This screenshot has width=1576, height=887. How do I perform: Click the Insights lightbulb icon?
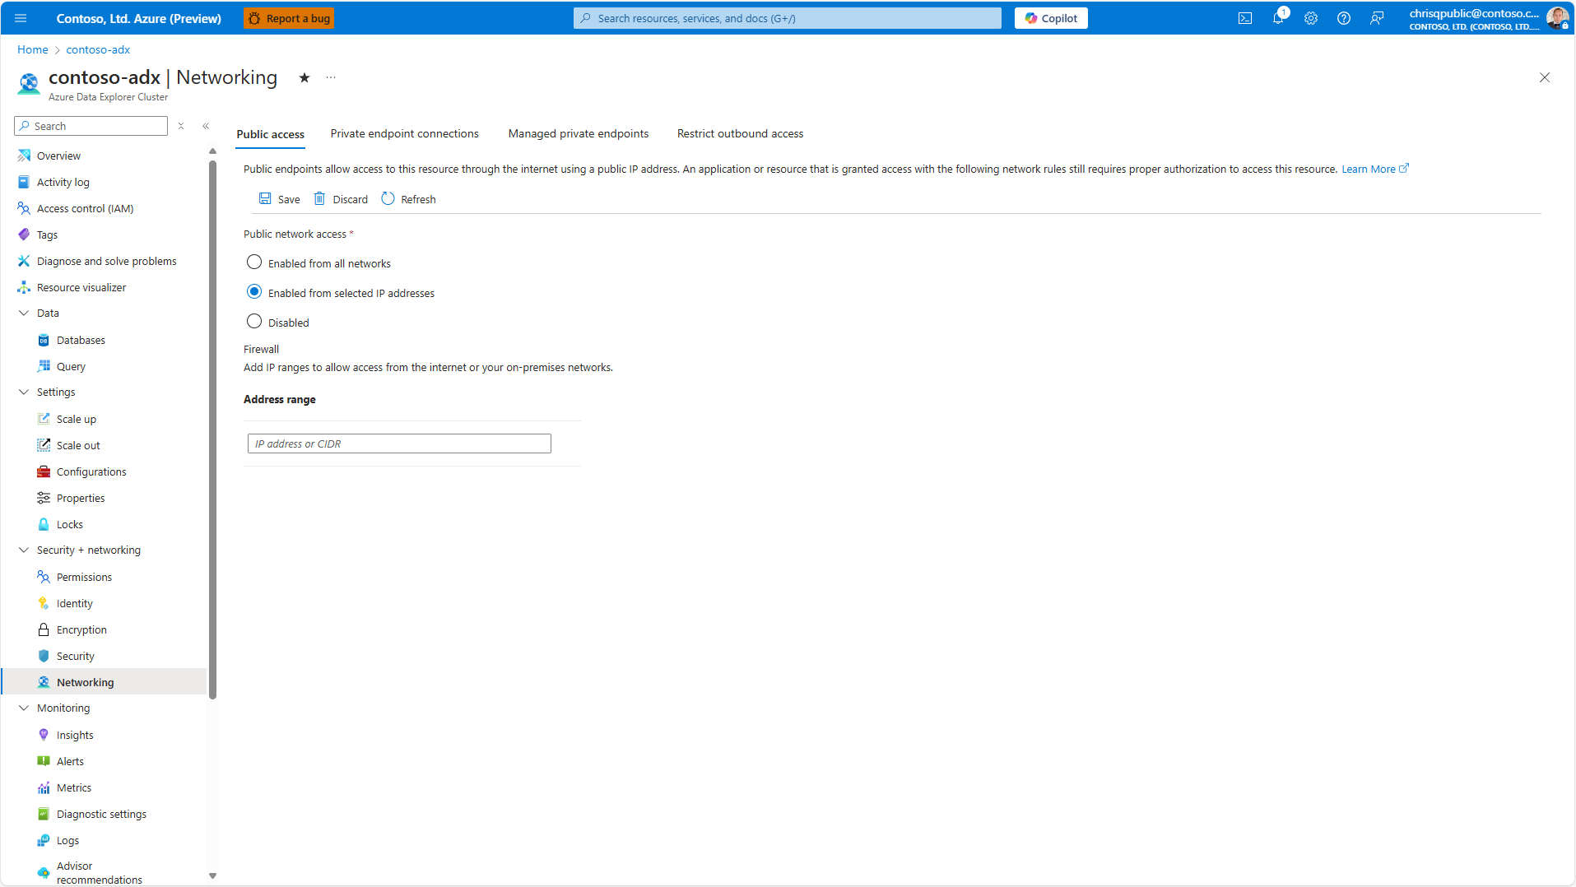(44, 735)
